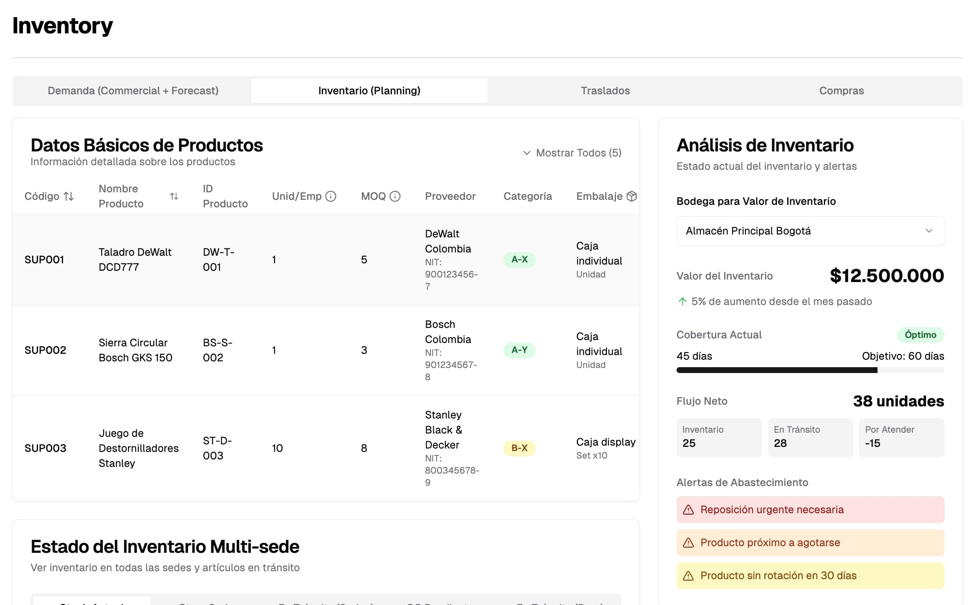The height and width of the screenshot is (605, 975).
Task: Click the warning icon on Reposición urgente necesaria
Action: (688, 509)
